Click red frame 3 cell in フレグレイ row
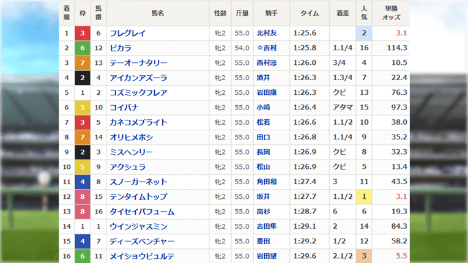The height and width of the screenshot is (263, 468). [x=83, y=33]
